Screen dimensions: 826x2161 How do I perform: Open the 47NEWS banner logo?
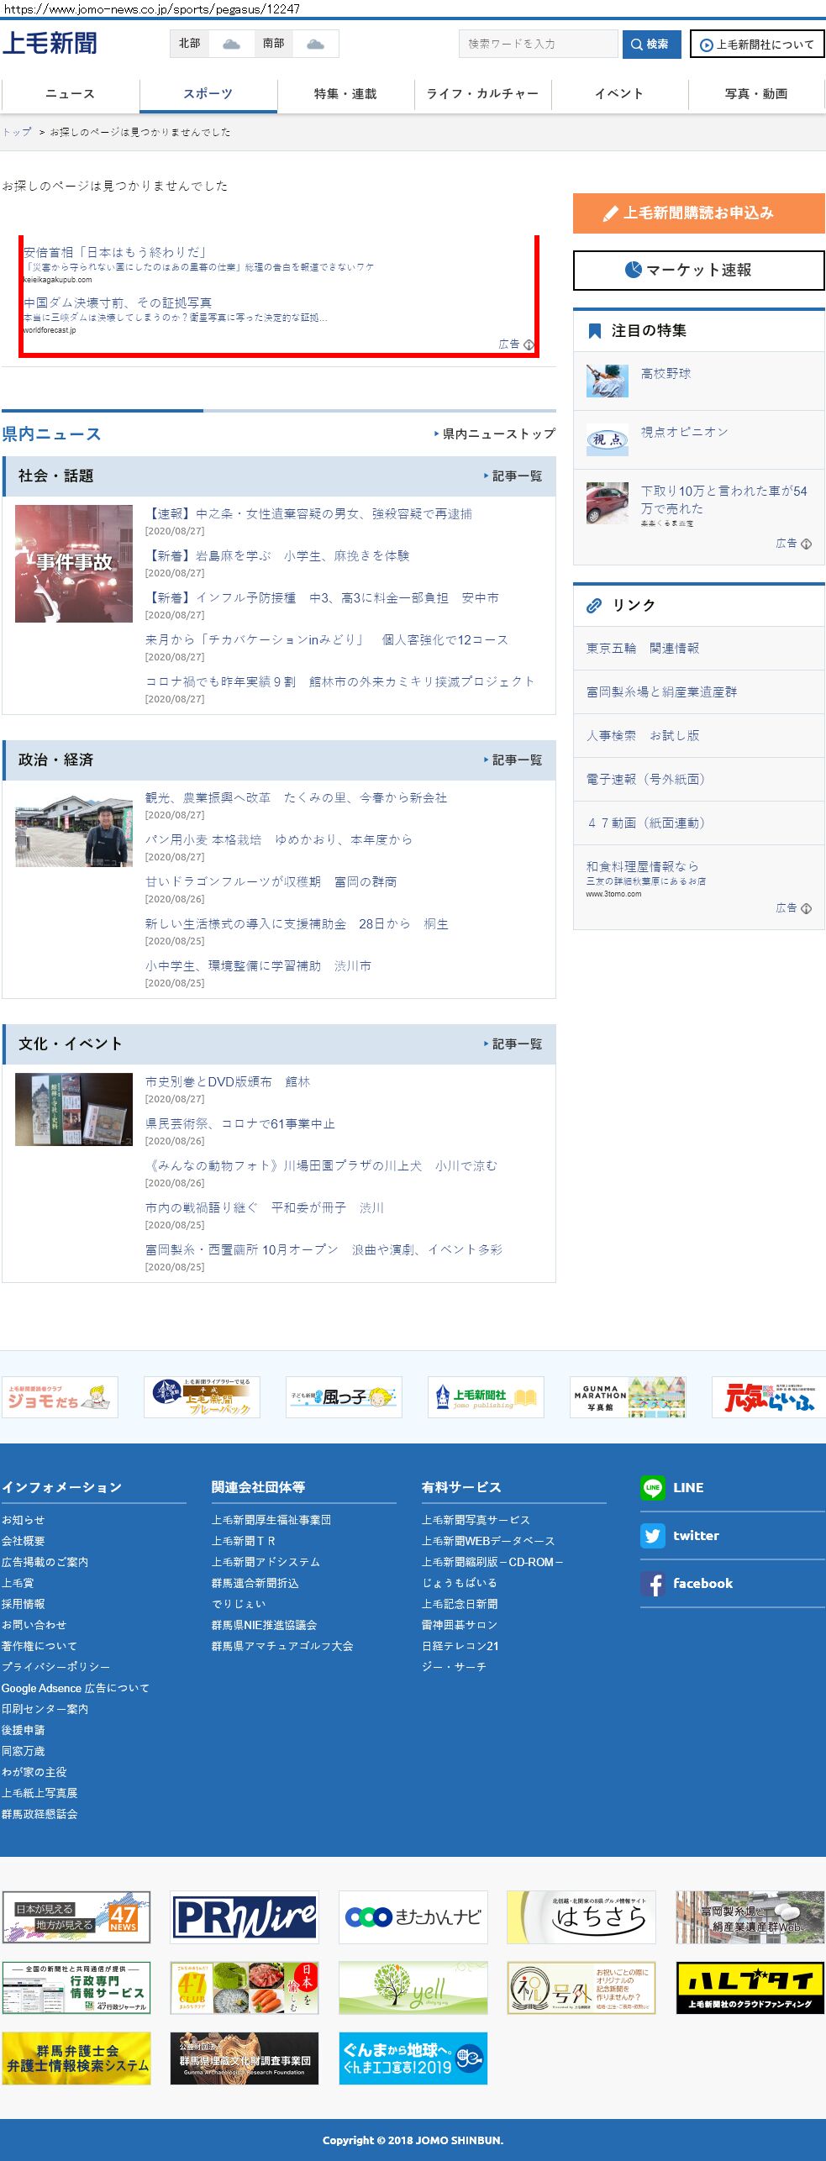(76, 1917)
